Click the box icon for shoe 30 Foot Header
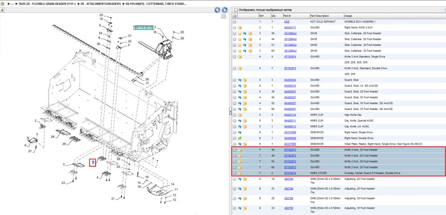Screen dimensions: 446x215 250,45
